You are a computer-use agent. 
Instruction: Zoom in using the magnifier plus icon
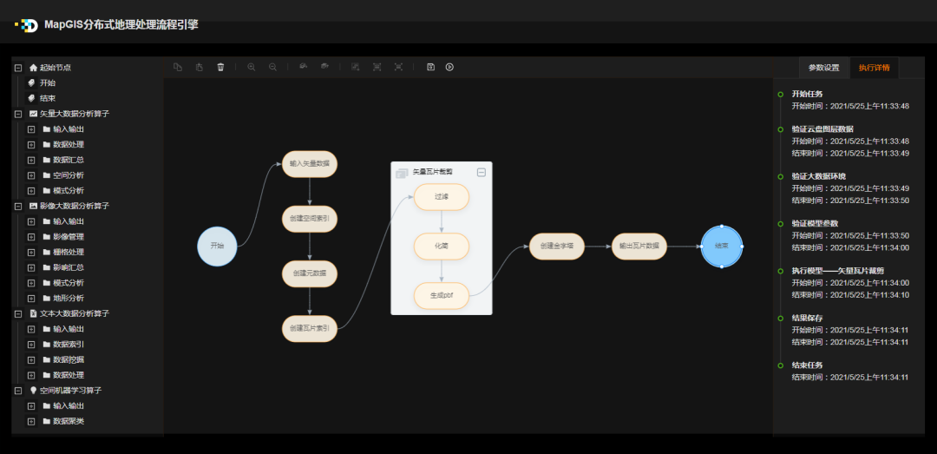point(251,67)
